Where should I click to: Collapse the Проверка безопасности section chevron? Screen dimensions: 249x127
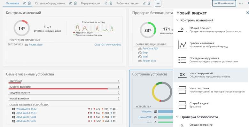[177, 117]
